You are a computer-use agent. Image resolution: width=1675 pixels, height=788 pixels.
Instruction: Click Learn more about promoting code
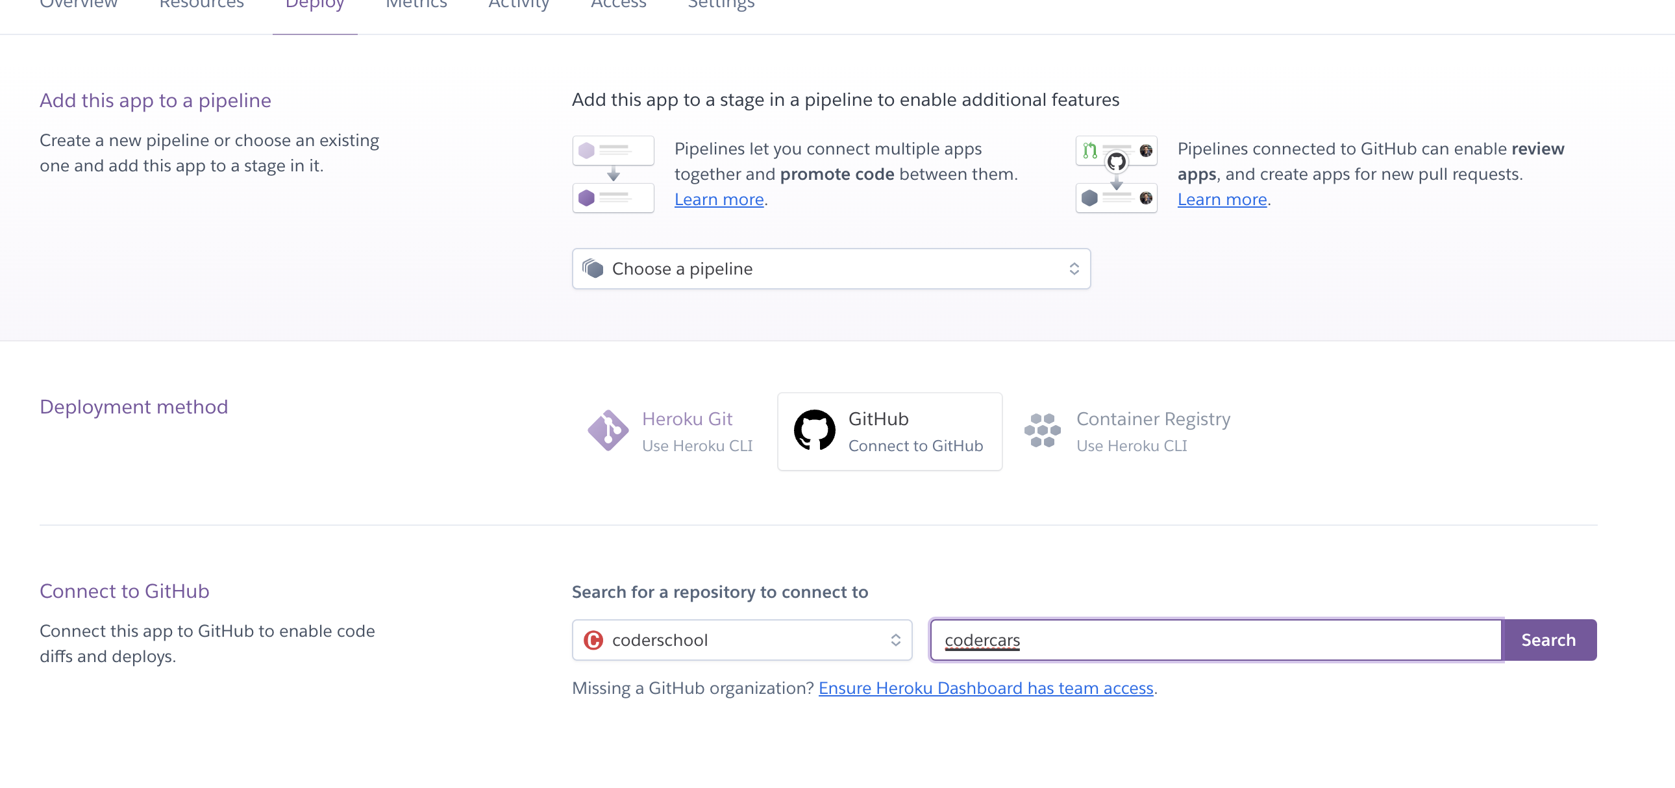point(719,200)
